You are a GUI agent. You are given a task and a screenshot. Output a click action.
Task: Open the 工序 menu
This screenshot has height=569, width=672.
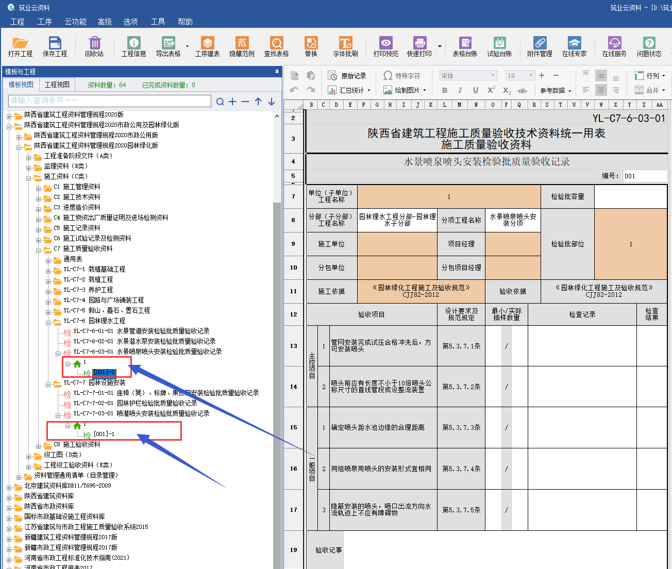45,22
